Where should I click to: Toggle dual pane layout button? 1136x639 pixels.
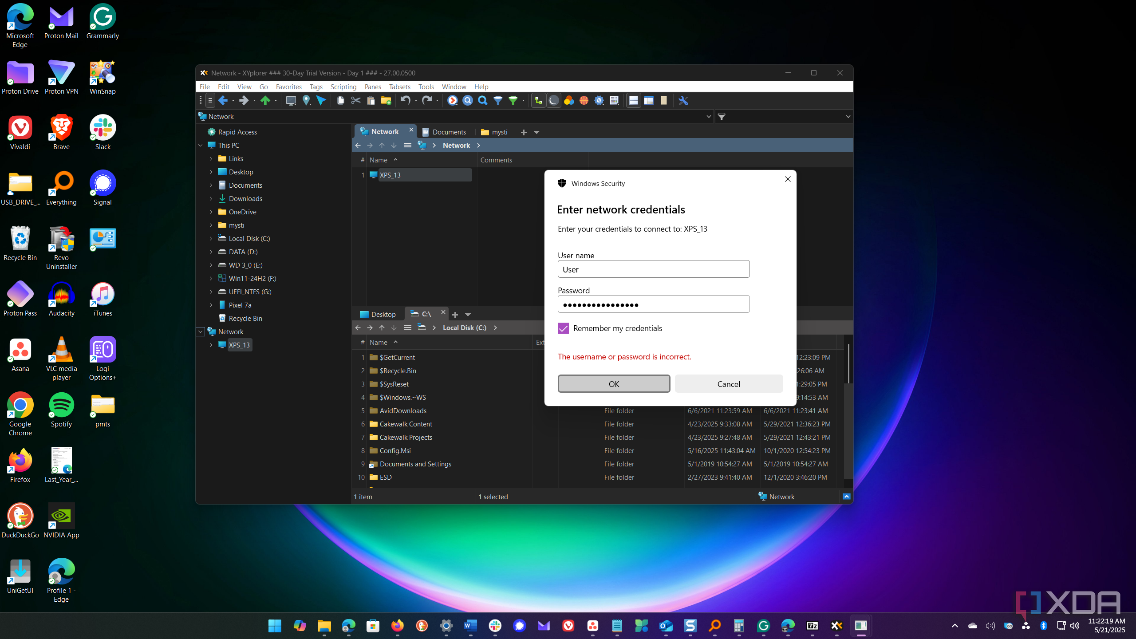(x=633, y=101)
